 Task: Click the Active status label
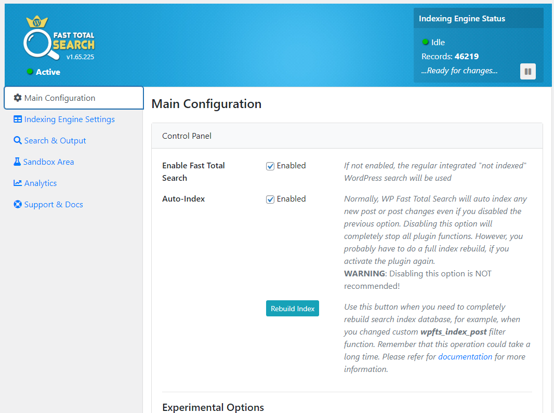pos(48,72)
